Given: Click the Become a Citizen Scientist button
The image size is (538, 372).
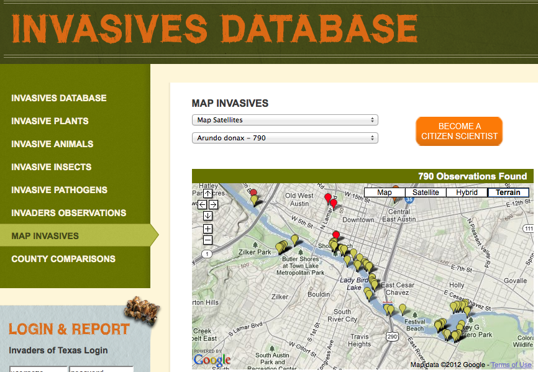Looking at the screenshot, I should [x=459, y=131].
